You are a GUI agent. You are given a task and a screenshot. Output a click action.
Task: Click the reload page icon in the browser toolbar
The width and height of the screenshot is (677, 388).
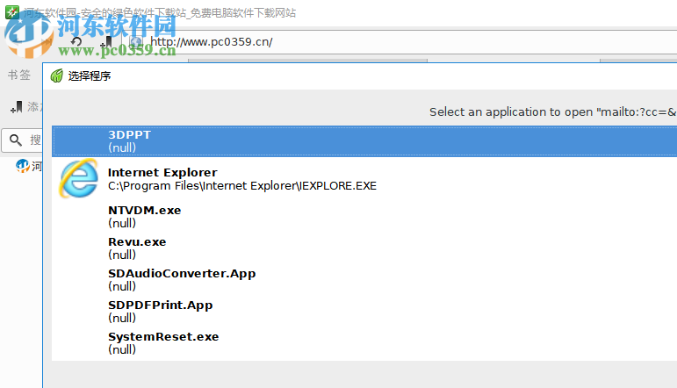(x=76, y=42)
